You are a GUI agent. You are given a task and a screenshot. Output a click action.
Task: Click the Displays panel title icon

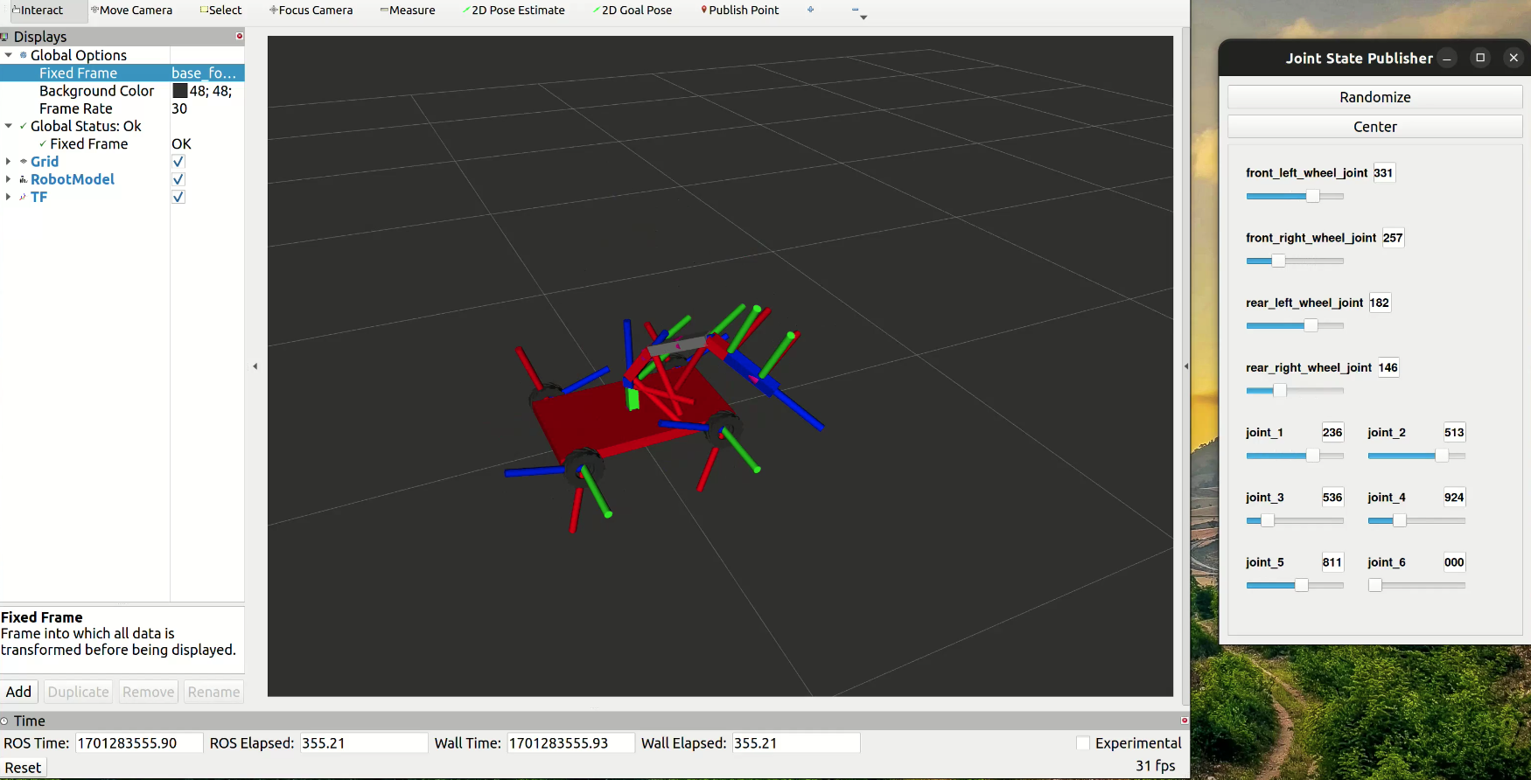click(x=4, y=37)
